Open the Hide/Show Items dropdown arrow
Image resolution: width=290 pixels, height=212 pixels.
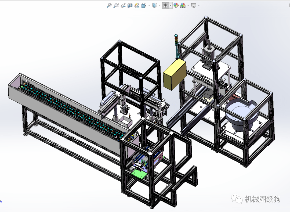(x=171, y=6)
